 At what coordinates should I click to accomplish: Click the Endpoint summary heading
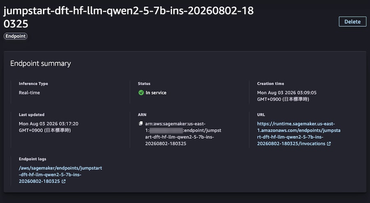tap(40, 63)
